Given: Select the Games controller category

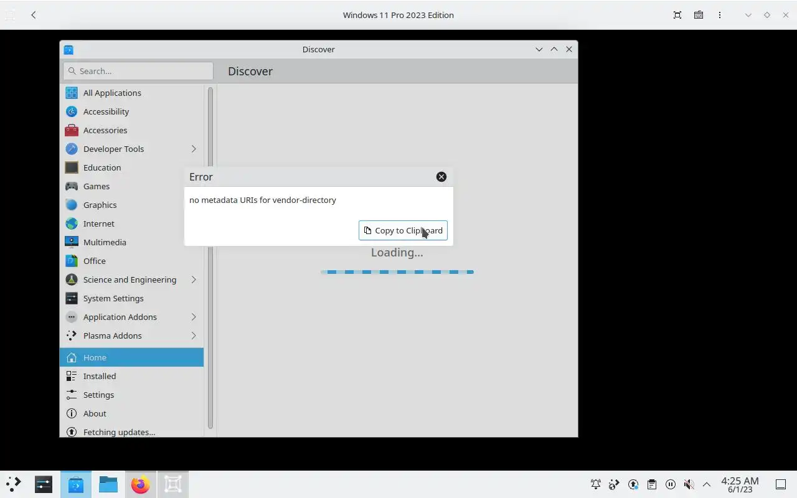Looking at the screenshot, I should point(131,186).
